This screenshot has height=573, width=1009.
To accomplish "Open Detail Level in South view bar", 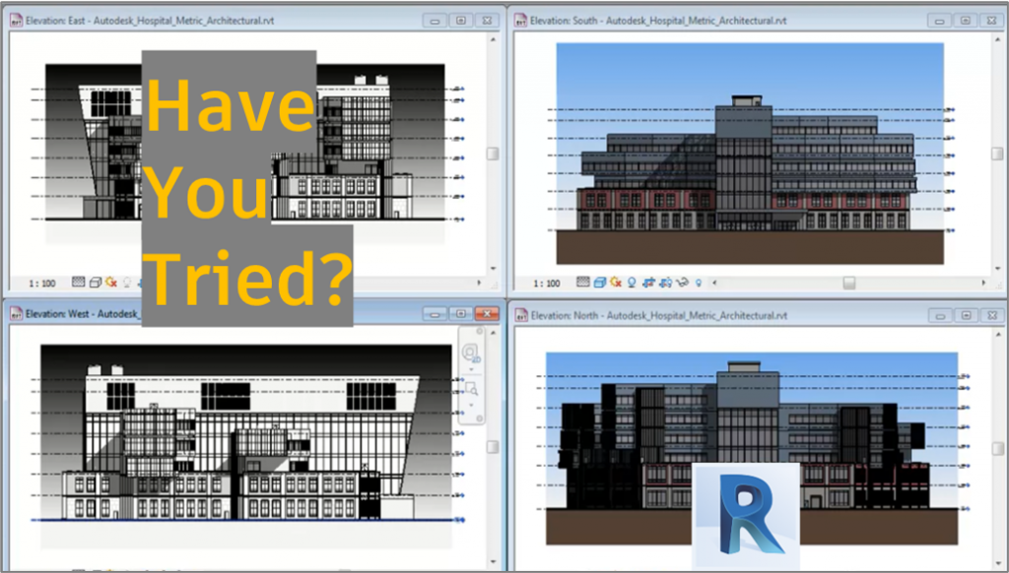I will pos(583,283).
